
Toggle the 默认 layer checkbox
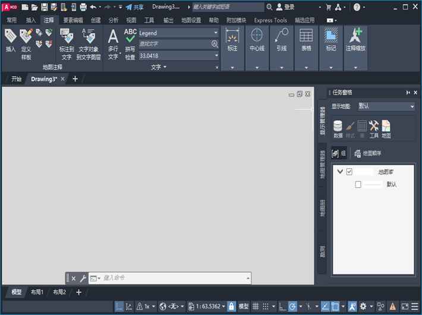pos(358,185)
